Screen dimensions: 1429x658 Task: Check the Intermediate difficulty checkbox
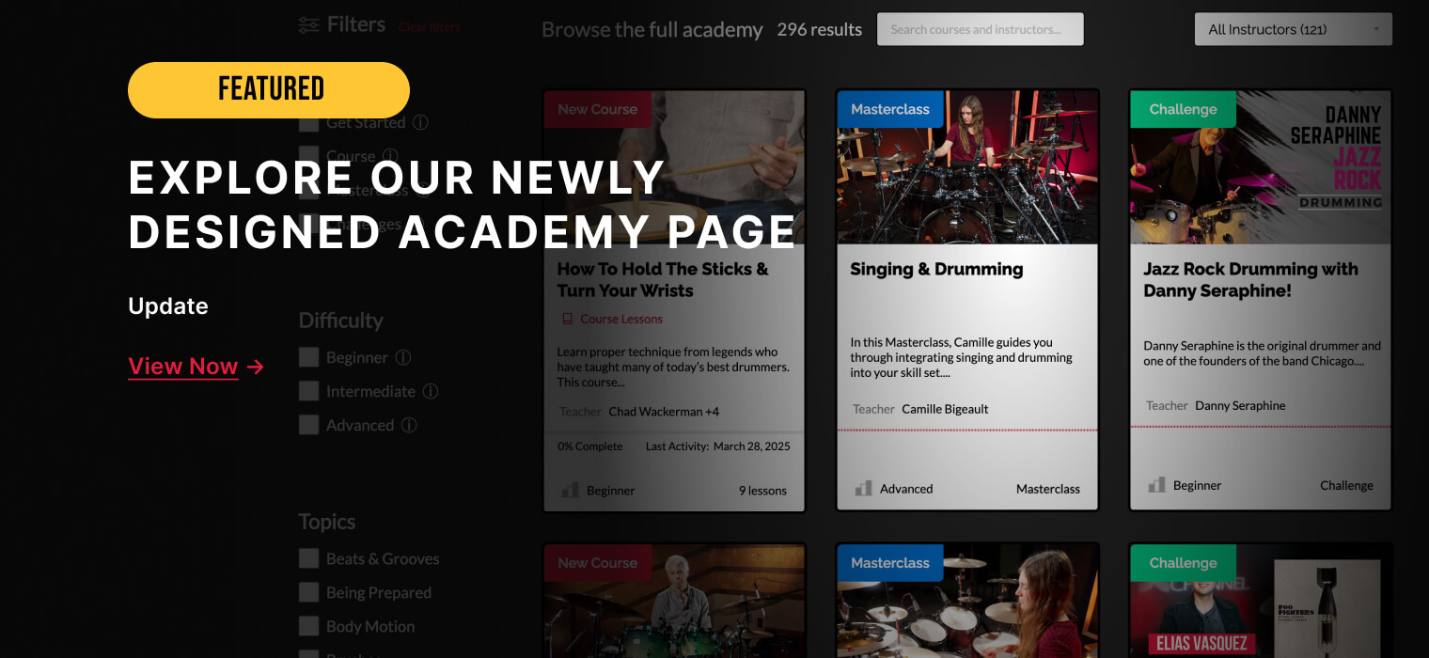click(x=308, y=391)
